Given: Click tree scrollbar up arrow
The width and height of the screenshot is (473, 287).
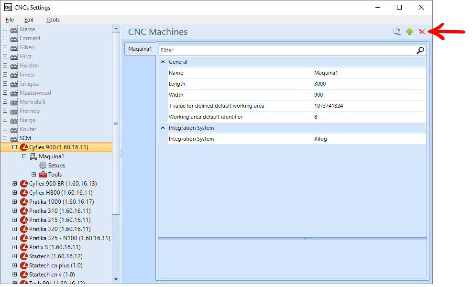Looking at the screenshot, I should tap(116, 28).
